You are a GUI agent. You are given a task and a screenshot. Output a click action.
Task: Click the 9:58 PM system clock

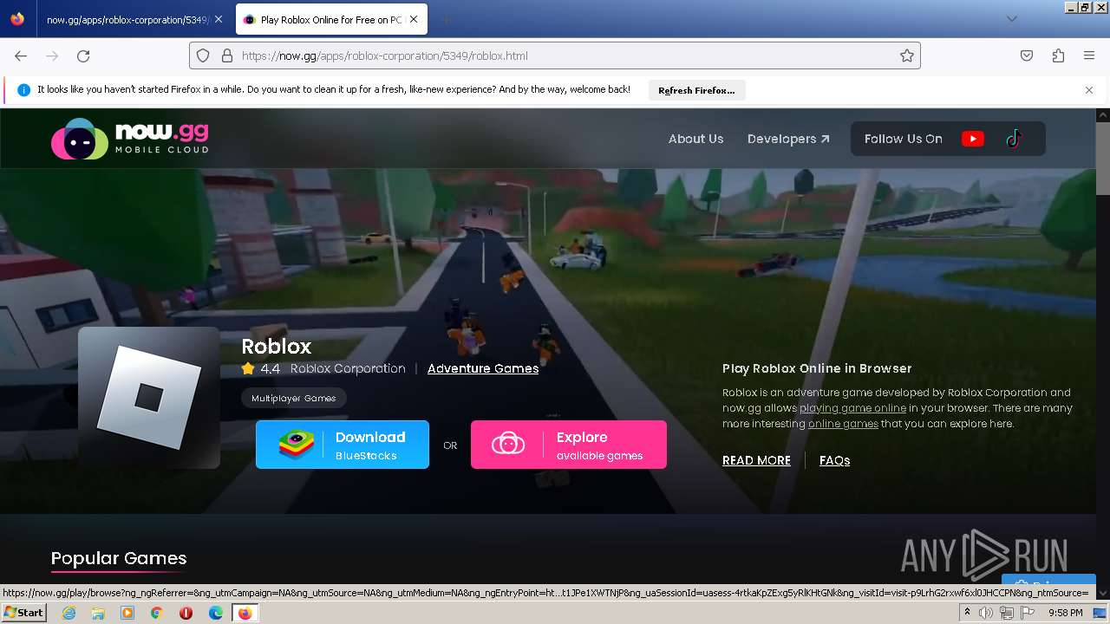(x=1065, y=613)
